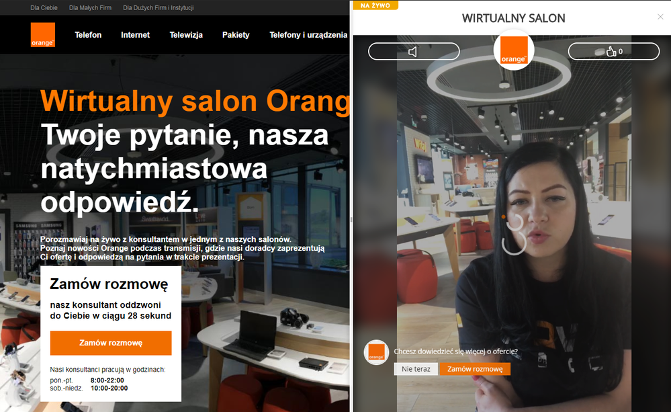Click the Orange logo in the site header
Screen dimensions: 671x412
click(x=43, y=35)
